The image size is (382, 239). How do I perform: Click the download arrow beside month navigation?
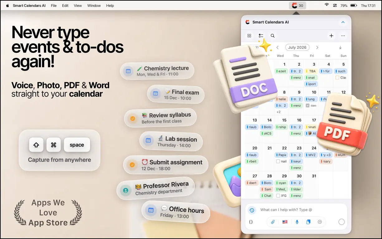pos(340,48)
